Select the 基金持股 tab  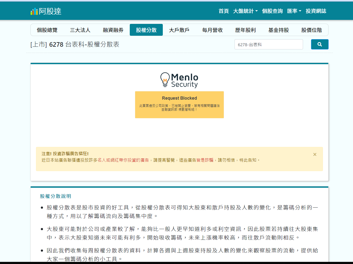[278, 30]
